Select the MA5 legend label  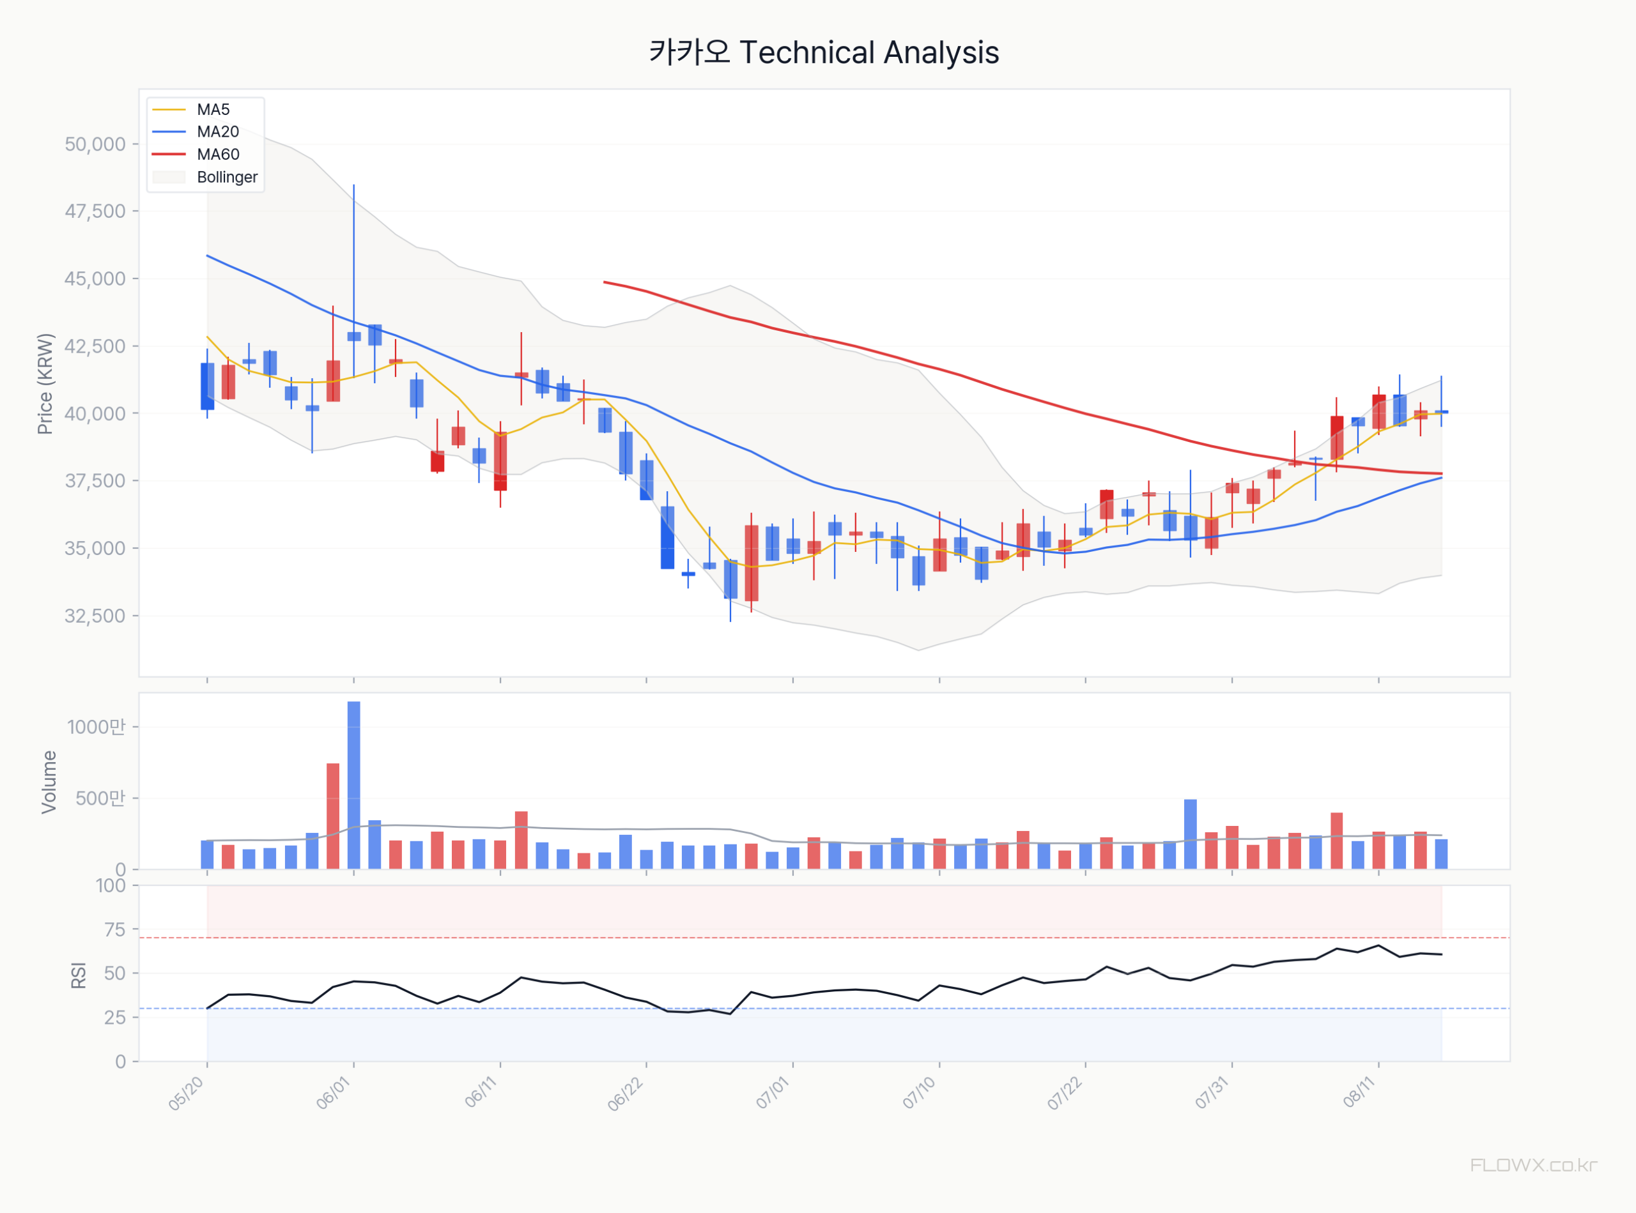coord(213,109)
